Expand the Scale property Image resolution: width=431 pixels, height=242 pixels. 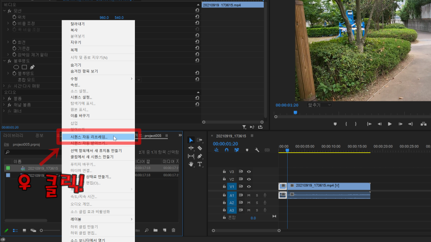click(8, 23)
